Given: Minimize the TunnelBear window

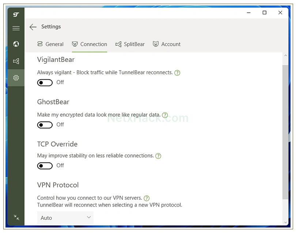Looking at the screenshot, I should (248, 13).
